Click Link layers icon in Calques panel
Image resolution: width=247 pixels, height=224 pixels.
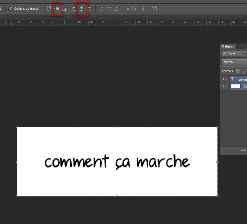point(243,150)
